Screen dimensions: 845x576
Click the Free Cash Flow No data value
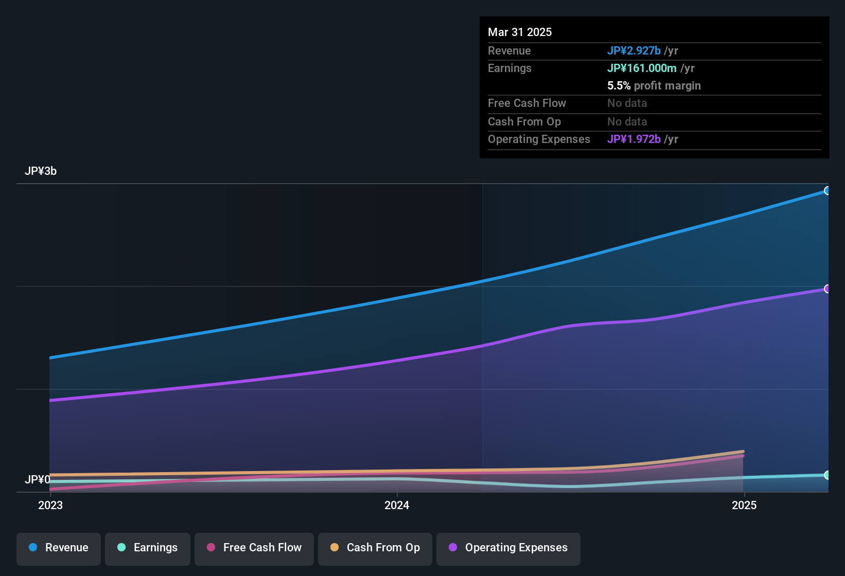(x=627, y=103)
